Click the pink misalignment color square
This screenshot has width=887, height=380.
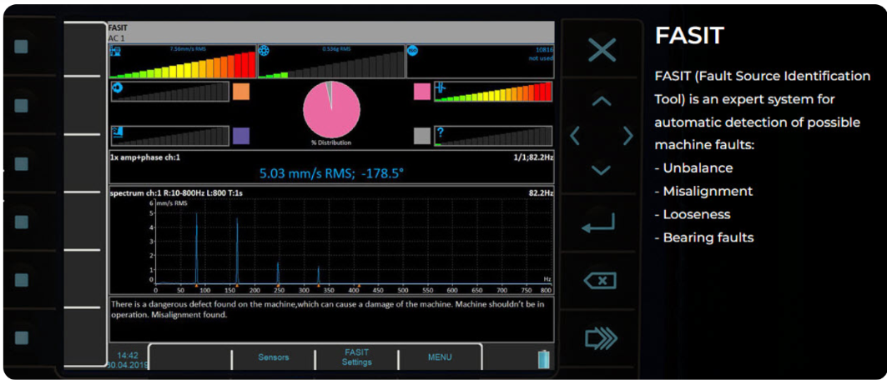422,92
